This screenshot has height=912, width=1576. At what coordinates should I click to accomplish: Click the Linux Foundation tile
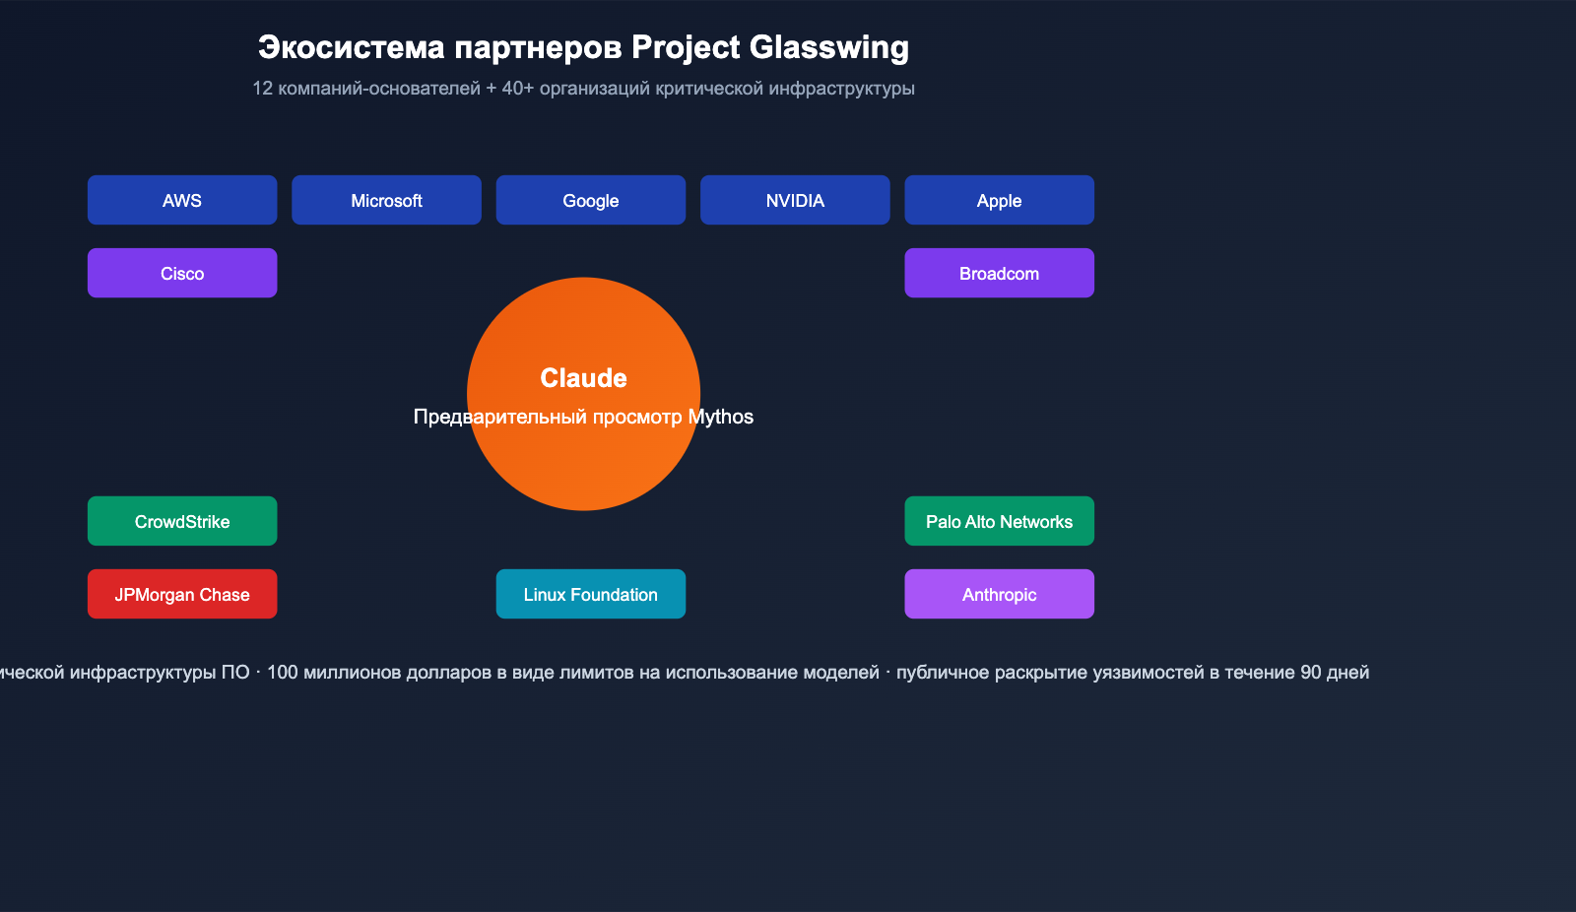click(x=590, y=594)
